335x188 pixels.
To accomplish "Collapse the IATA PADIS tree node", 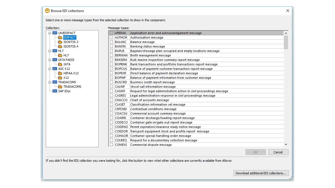I will pyautogui.click(x=49, y=60).
